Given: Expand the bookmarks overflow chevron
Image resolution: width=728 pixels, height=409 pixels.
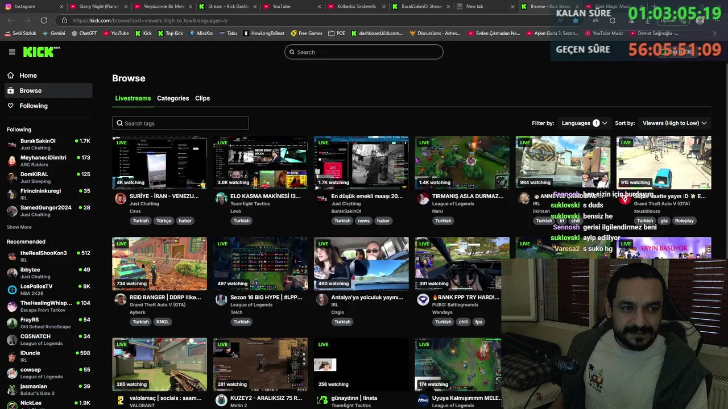Looking at the screenshot, I should click(714, 34).
